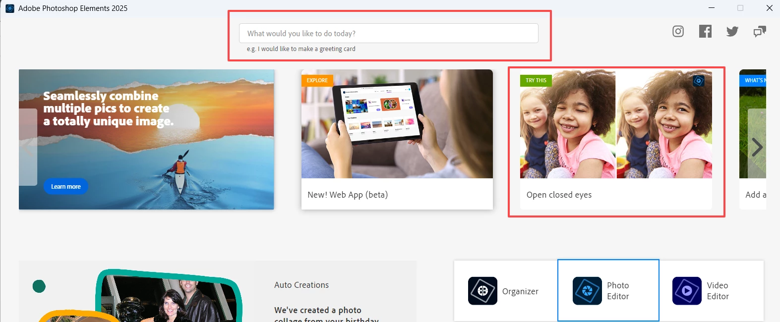Click the 'Open closed eyes' caption text
Viewport: 780px width, 322px height.
(559, 195)
